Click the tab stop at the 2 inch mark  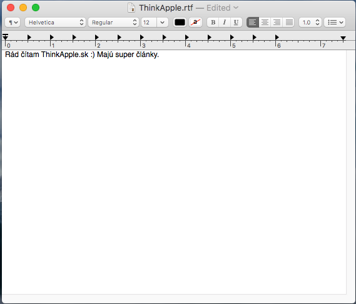coord(97,37)
